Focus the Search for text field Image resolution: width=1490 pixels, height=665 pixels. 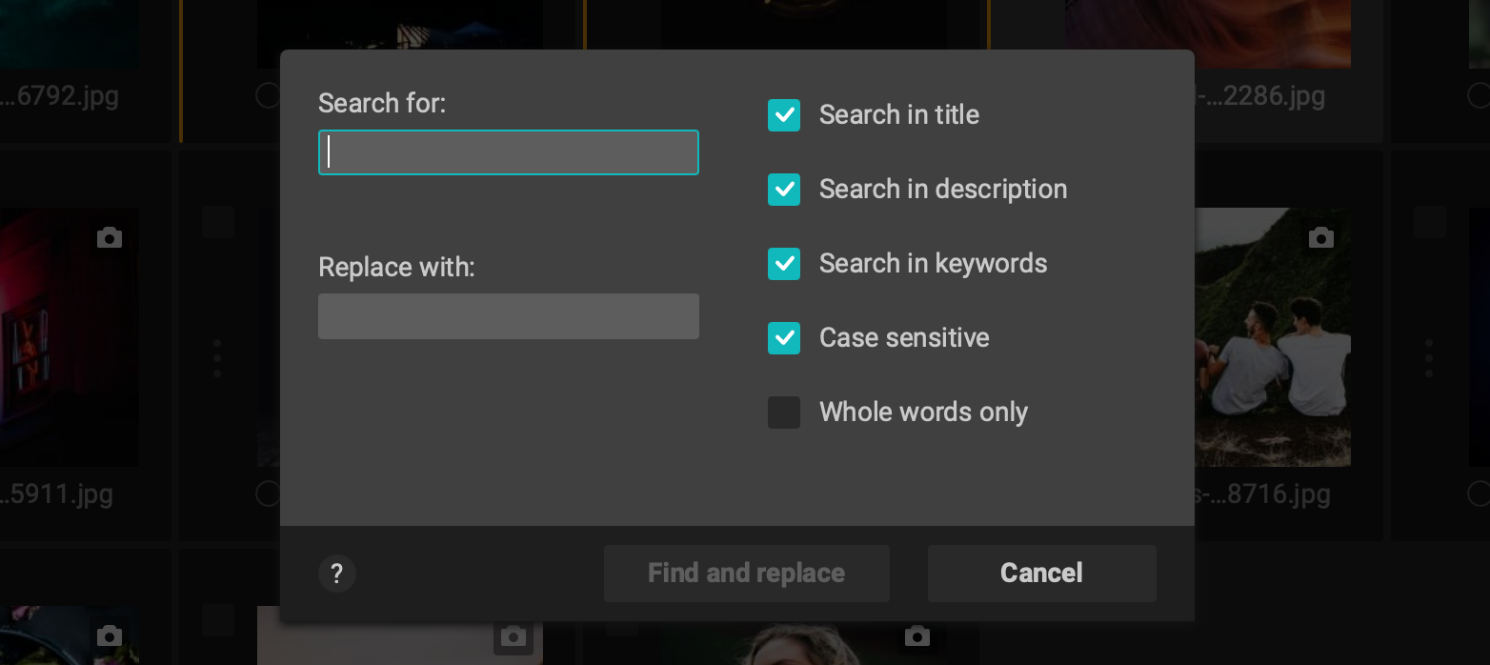[509, 152]
